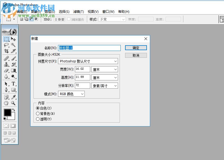Open the width units dropdown showing 厘米
Image resolution: width=224 pixels, height=160 pixels.
point(104,69)
